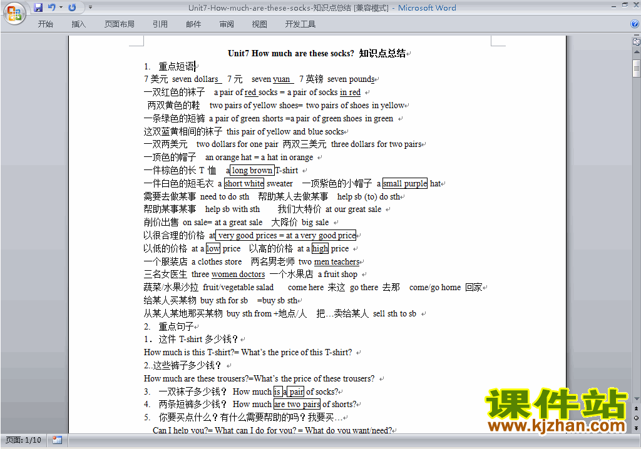This screenshot has height=449, width=641.
Task: Click the underlined words 'seven yuan'
Action: pyautogui.click(x=271, y=79)
